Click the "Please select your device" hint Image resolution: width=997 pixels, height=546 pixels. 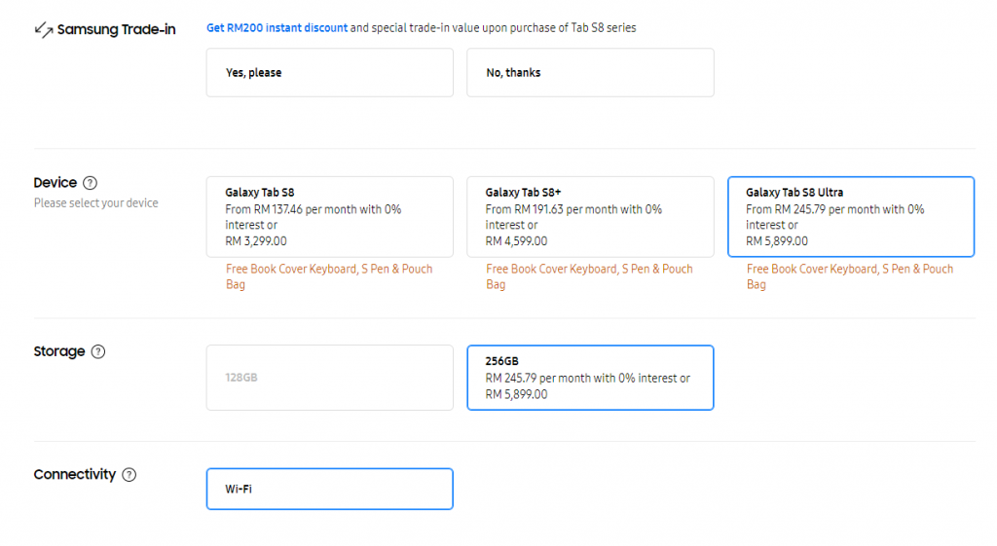click(x=95, y=203)
